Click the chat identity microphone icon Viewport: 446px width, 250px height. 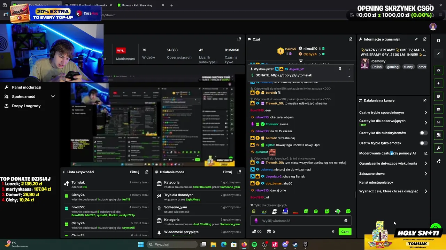(256, 220)
